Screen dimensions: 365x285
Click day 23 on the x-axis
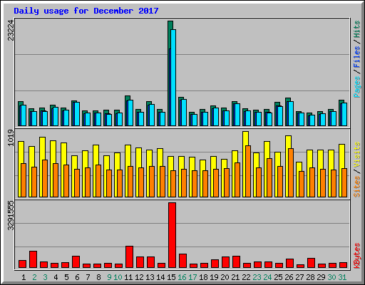pyautogui.click(x=257, y=277)
